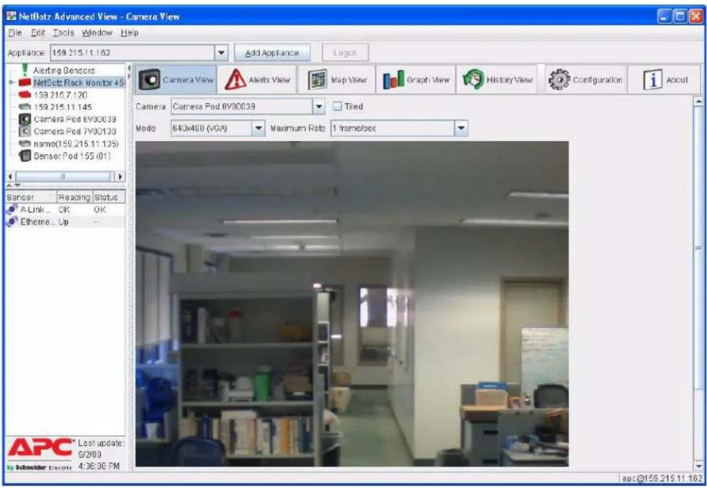Open the History View tab
The height and width of the screenshot is (488, 707).
coord(497,80)
